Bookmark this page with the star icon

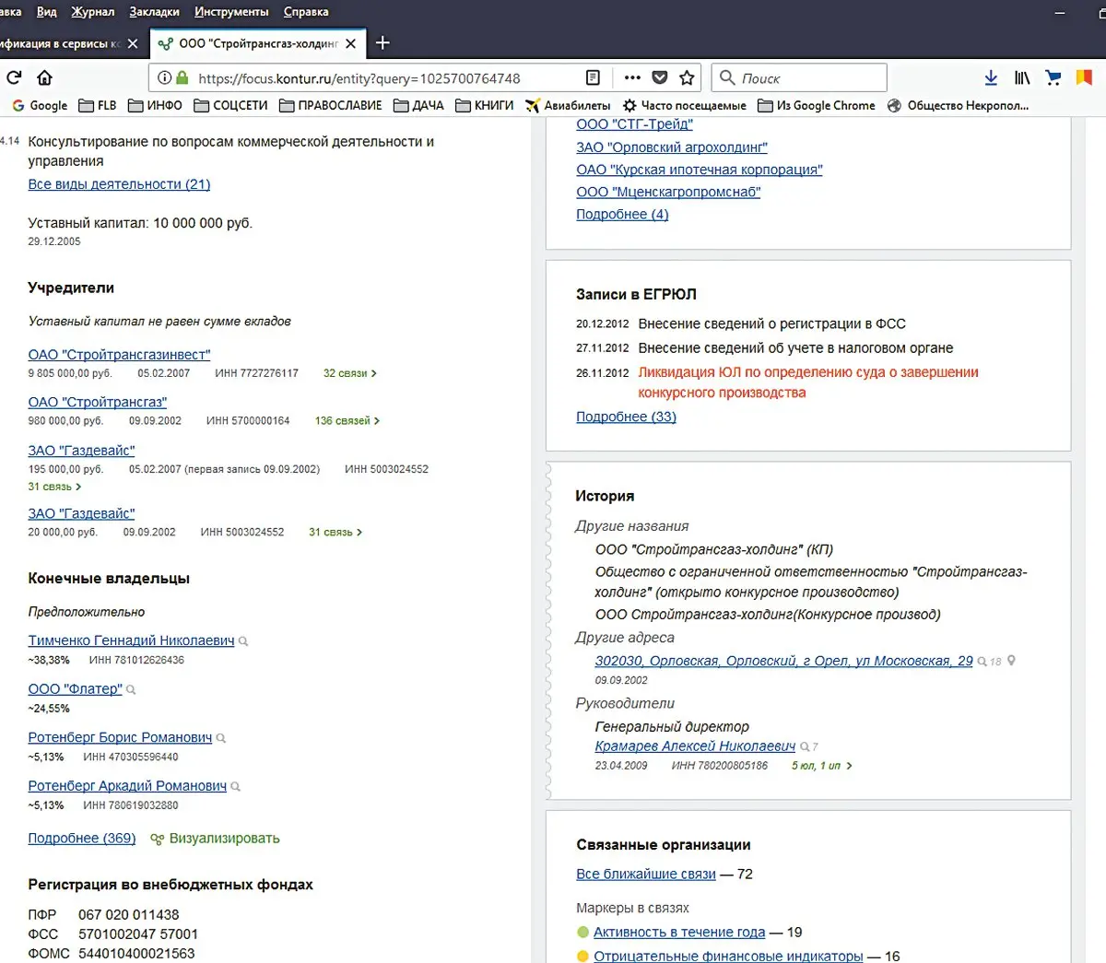point(687,78)
